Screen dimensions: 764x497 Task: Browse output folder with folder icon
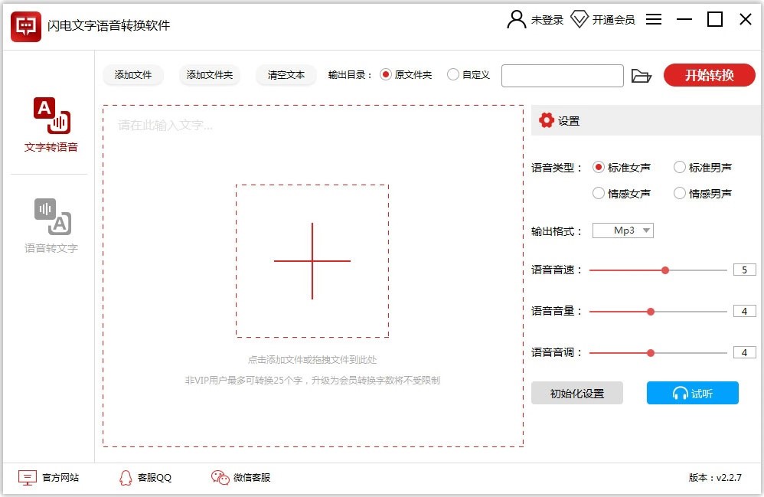tap(642, 76)
